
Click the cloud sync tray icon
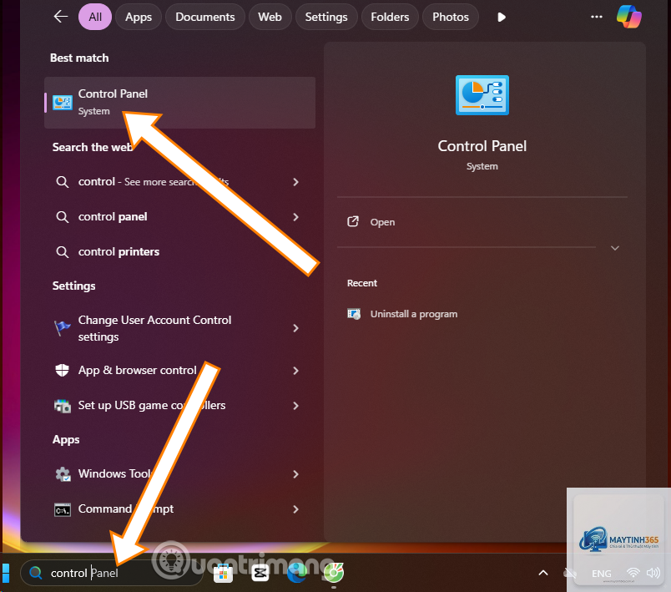569,573
